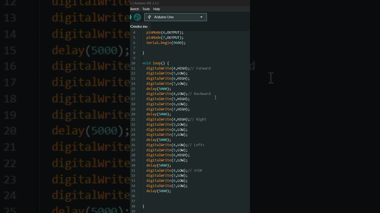Click the Backward comment in code

click(202, 94)
